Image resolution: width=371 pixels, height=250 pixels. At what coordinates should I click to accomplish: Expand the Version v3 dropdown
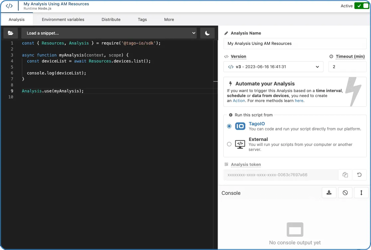tap(273, 67)
